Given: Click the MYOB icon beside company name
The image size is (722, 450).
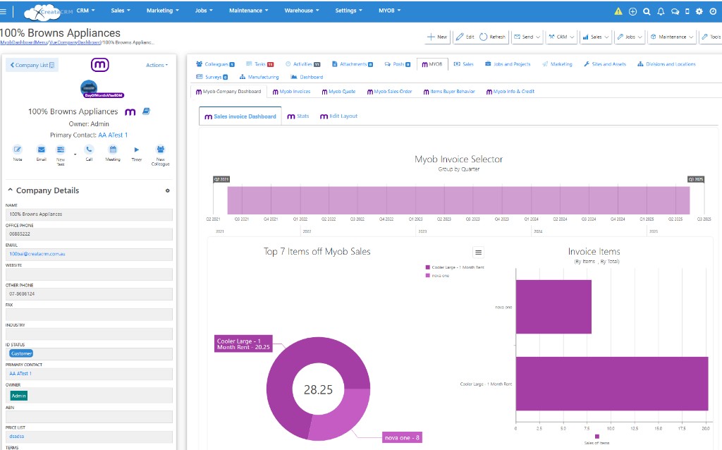Looking at the screenshot, I should point(130,112).
